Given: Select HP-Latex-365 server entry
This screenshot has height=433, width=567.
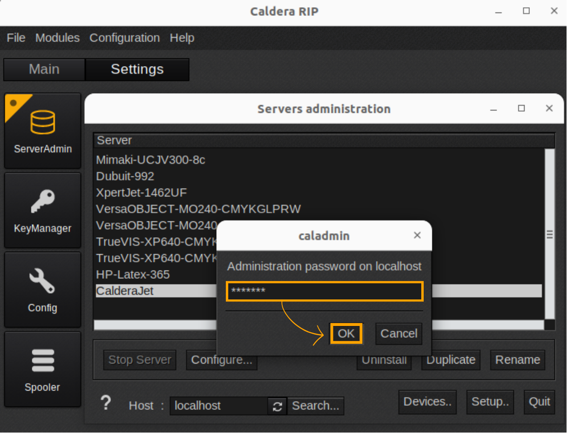Looking at the screenshot, I should click(133, 275).
